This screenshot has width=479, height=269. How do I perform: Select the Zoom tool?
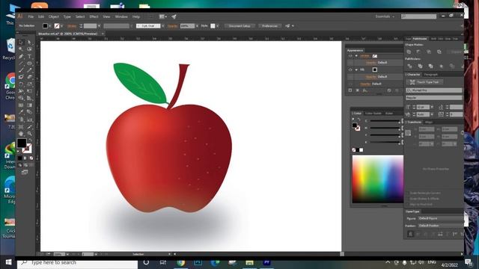pos(29,134)
